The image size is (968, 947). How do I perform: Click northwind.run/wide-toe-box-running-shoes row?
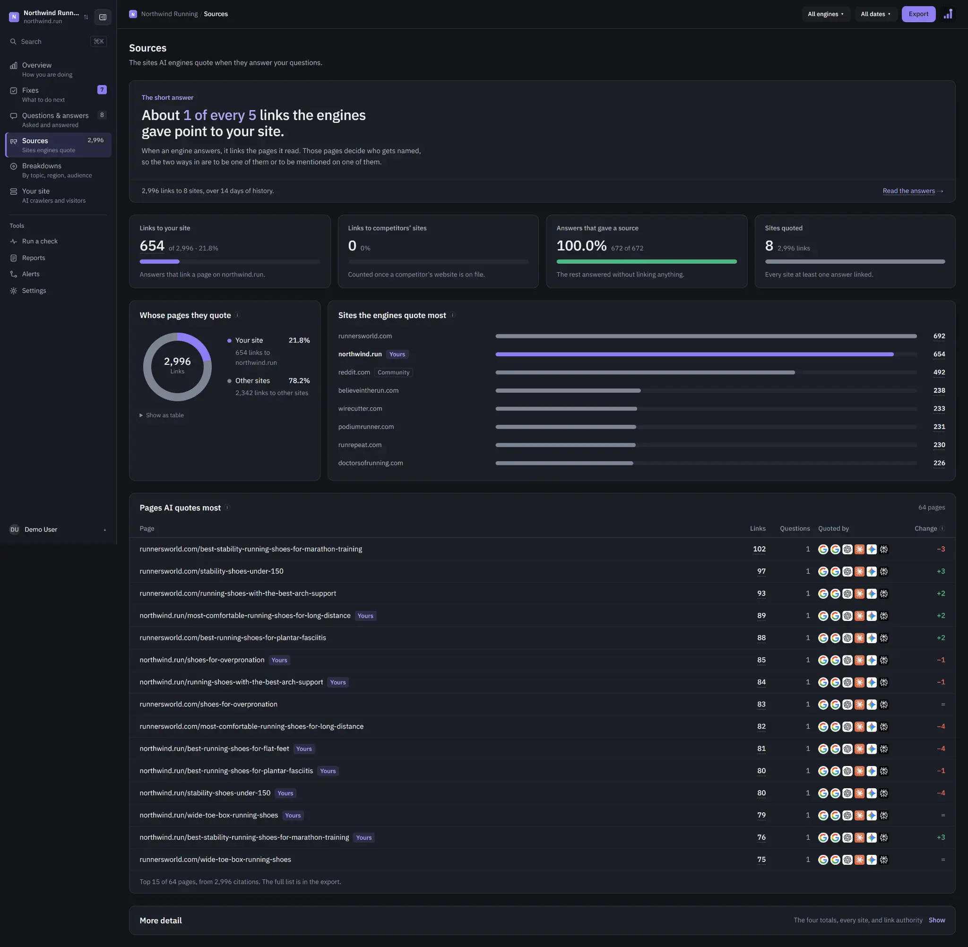coord(542,815)
